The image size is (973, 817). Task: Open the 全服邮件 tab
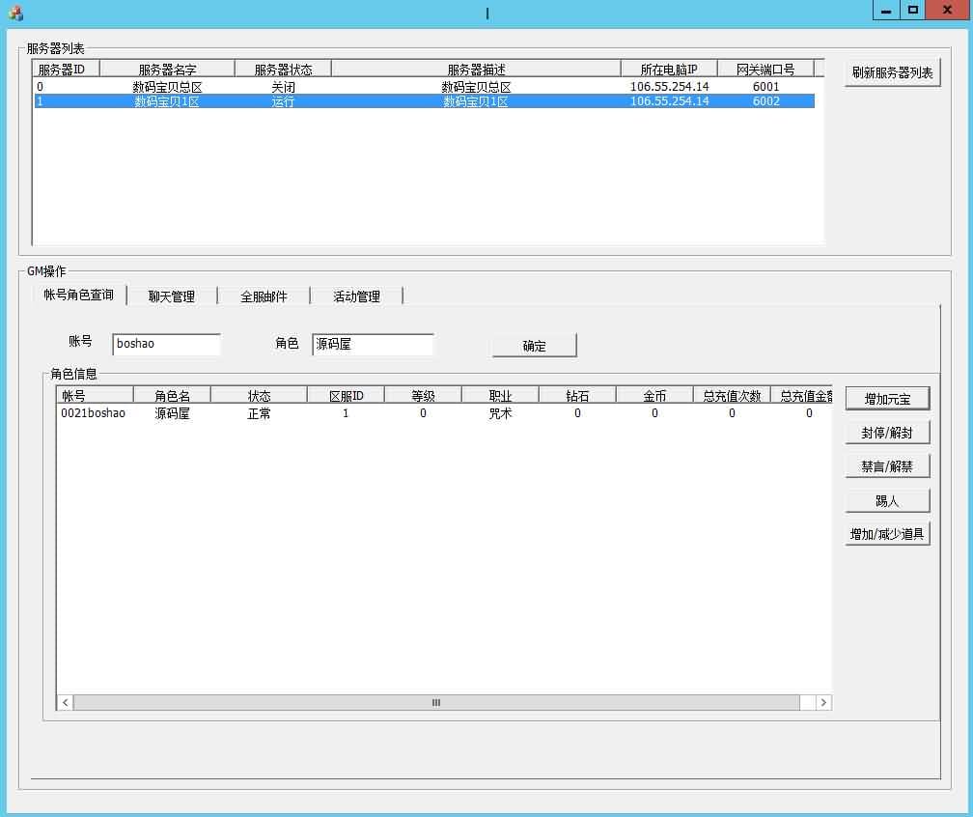click(264, 296)
